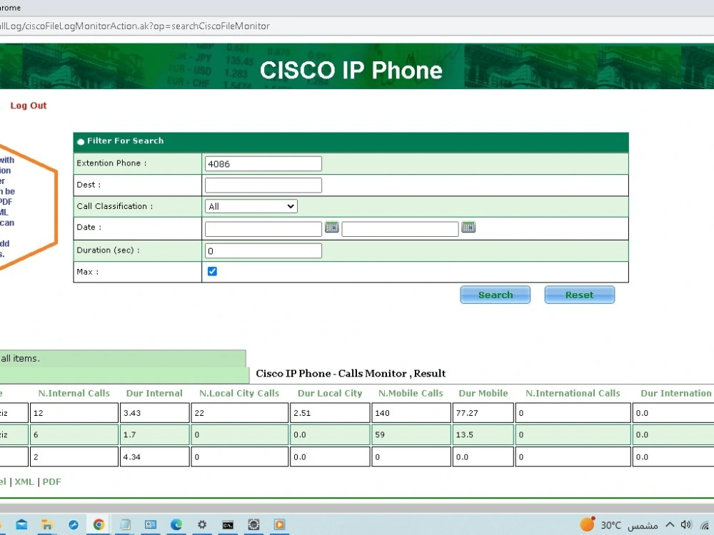Click the Search button
This screenshot has width=714, height=535.
click(495, 295)
